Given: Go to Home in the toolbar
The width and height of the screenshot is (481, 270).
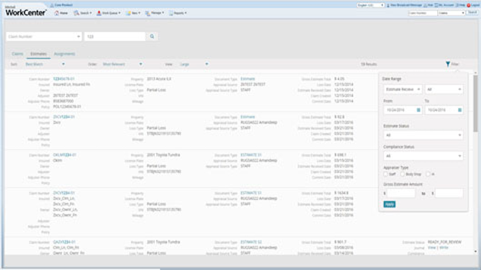Looking at the screenshot, I should (62, 12).
